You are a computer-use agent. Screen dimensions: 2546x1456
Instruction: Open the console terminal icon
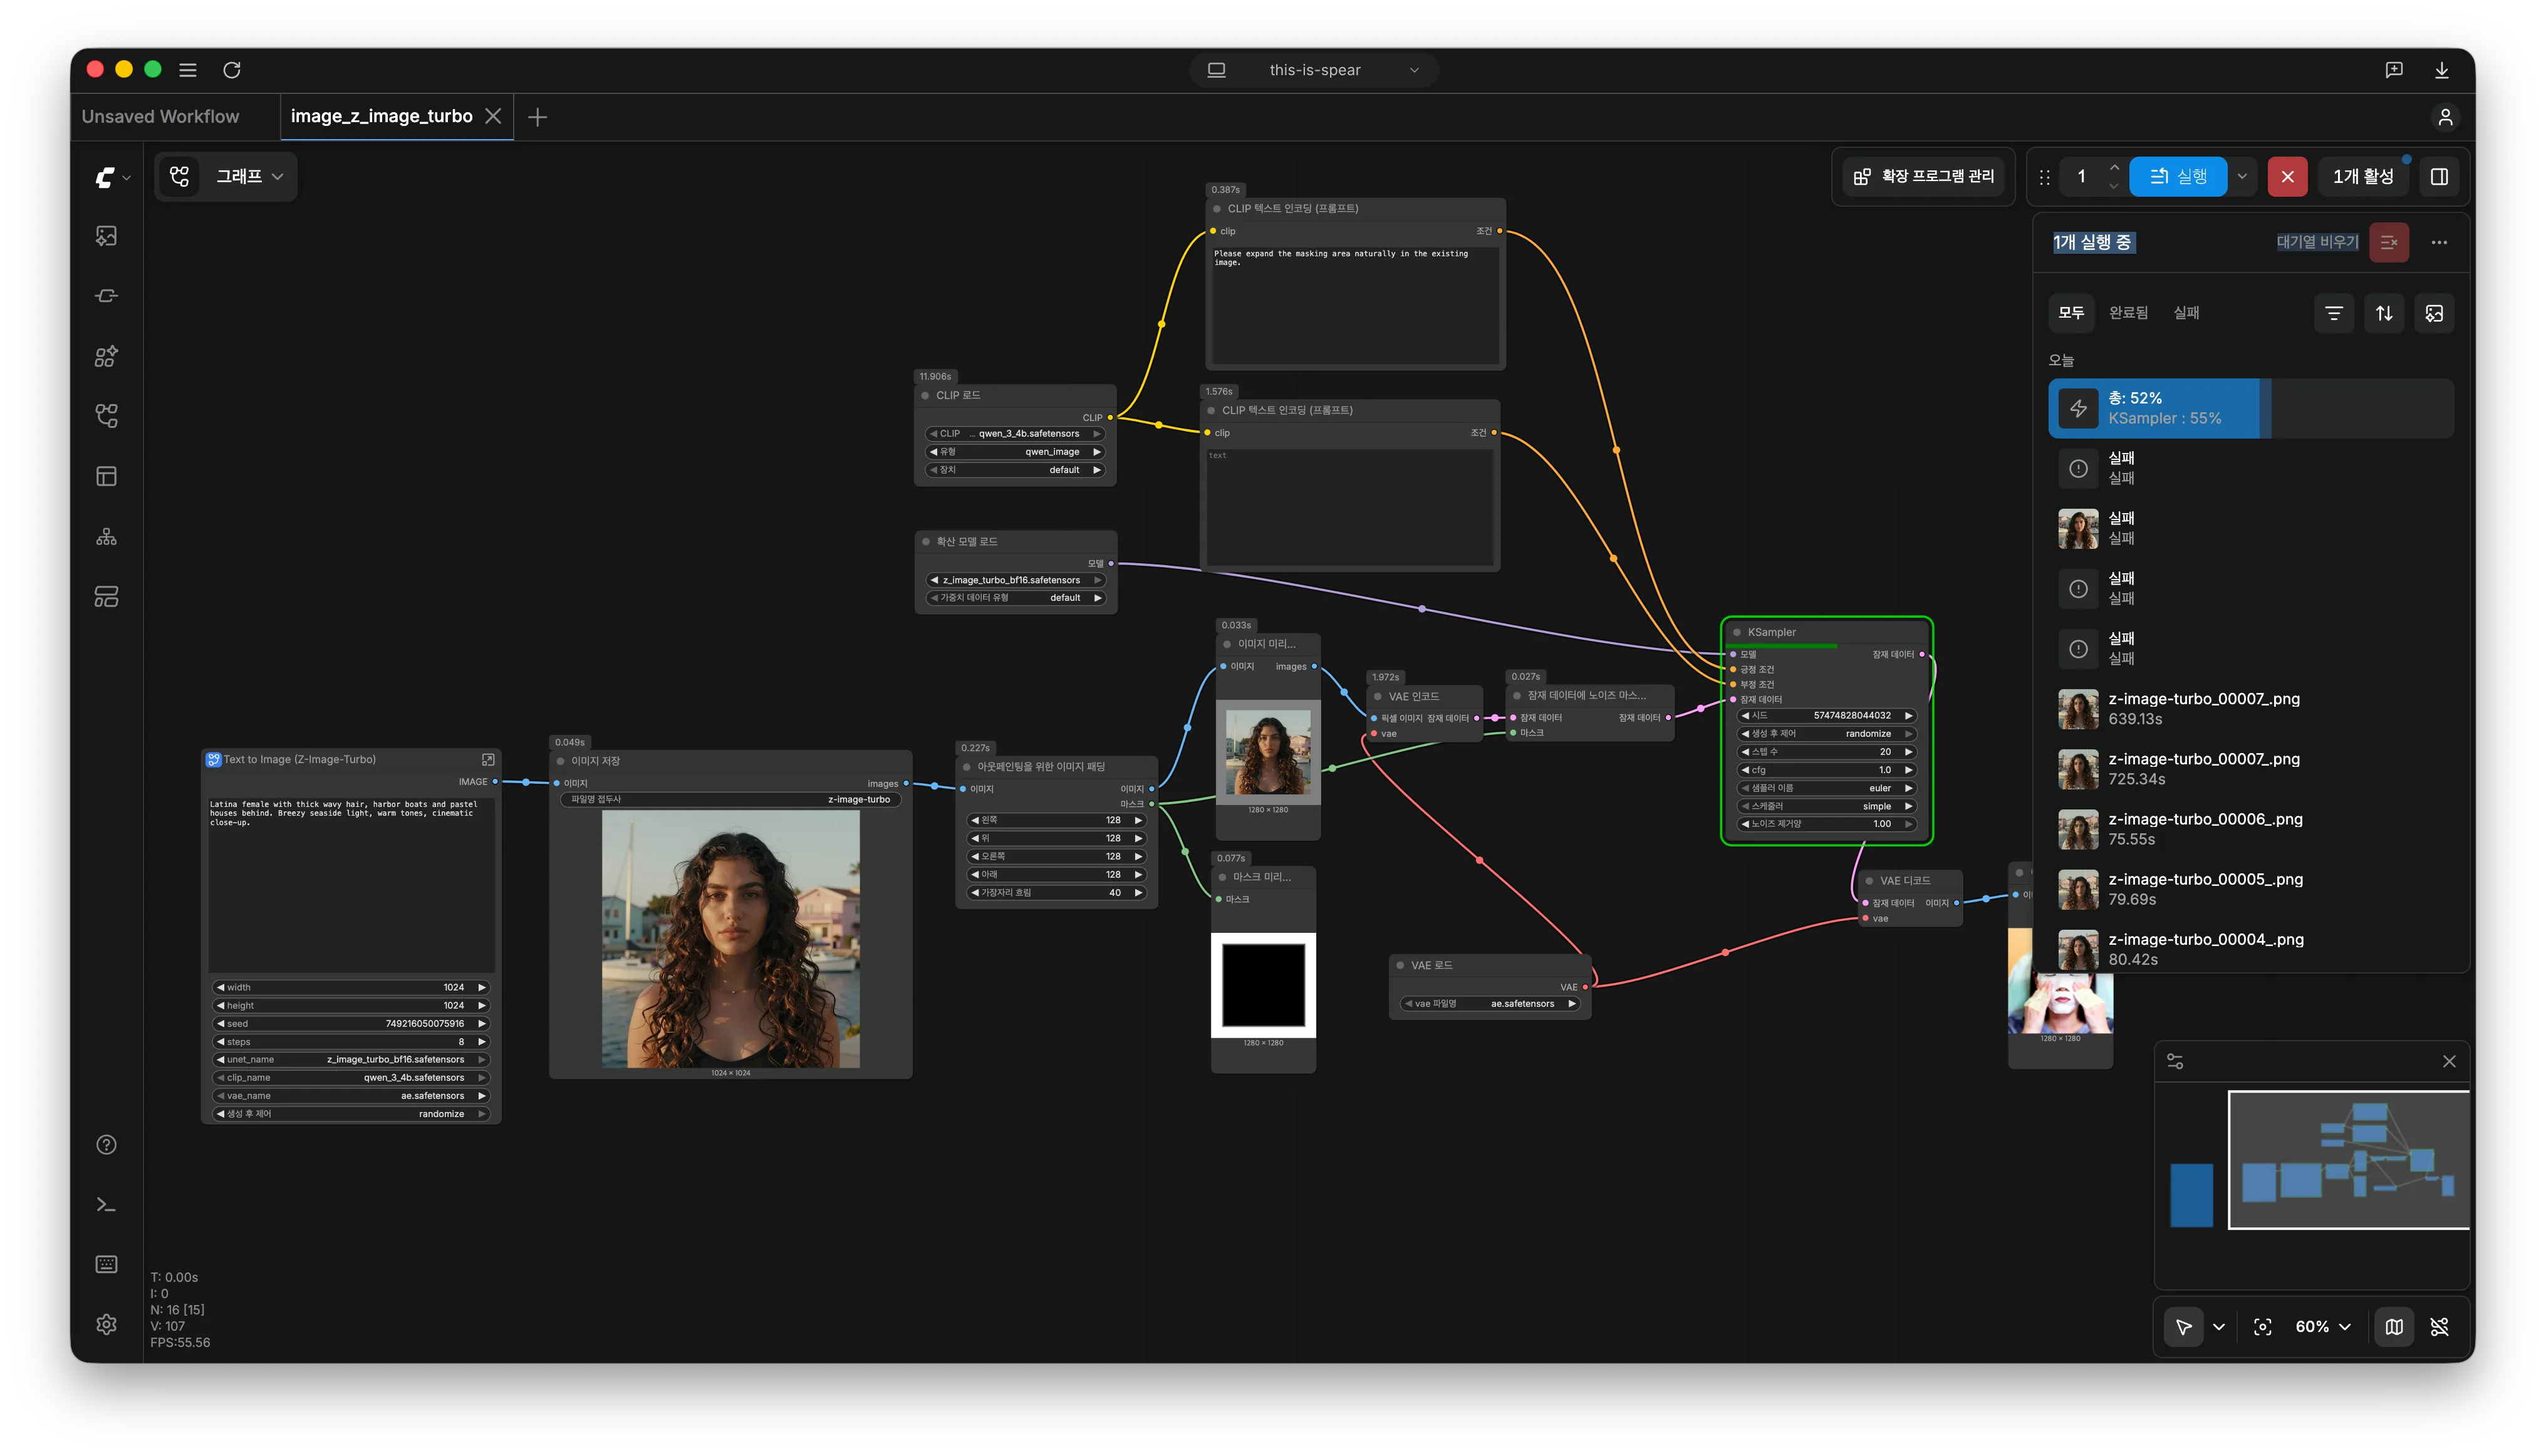coord(106,1205)
